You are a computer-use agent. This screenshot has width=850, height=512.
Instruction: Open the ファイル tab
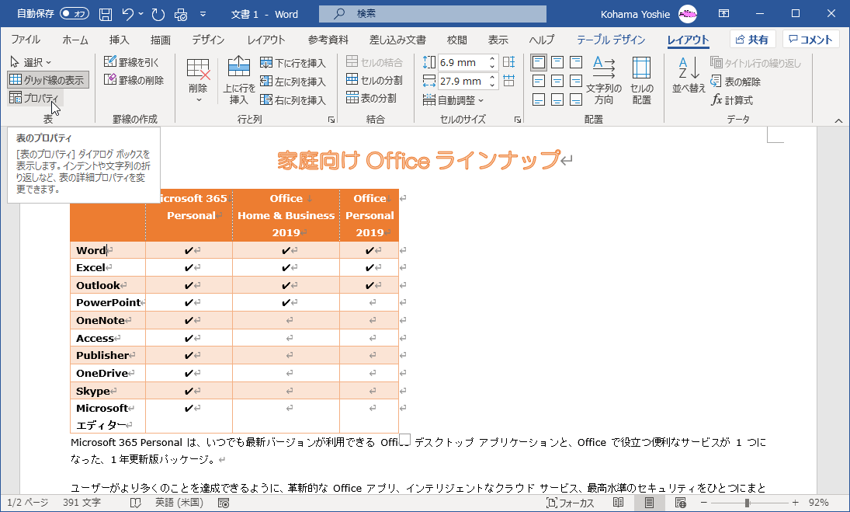tap(26, 40)
